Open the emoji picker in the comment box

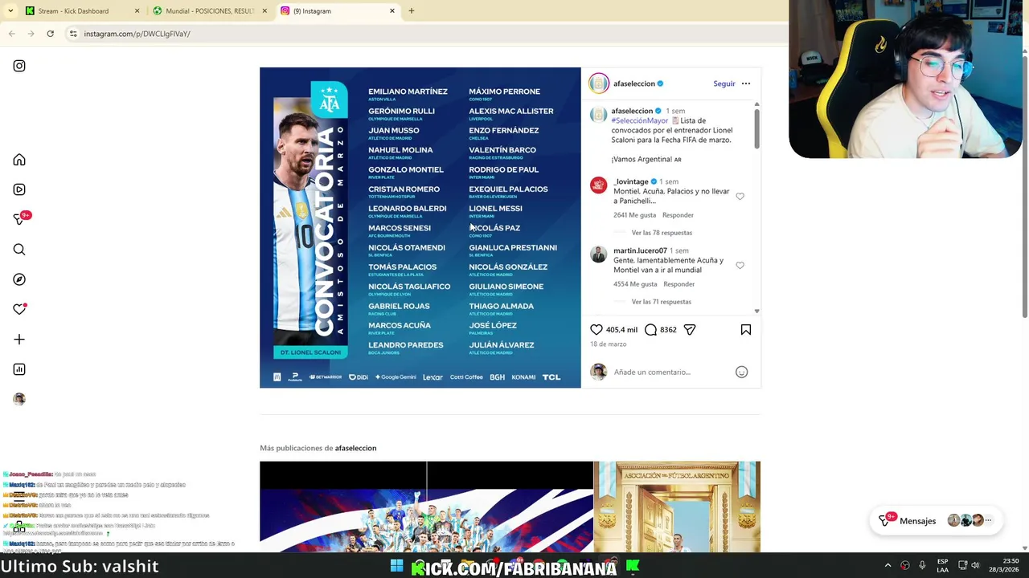[742, 372]
